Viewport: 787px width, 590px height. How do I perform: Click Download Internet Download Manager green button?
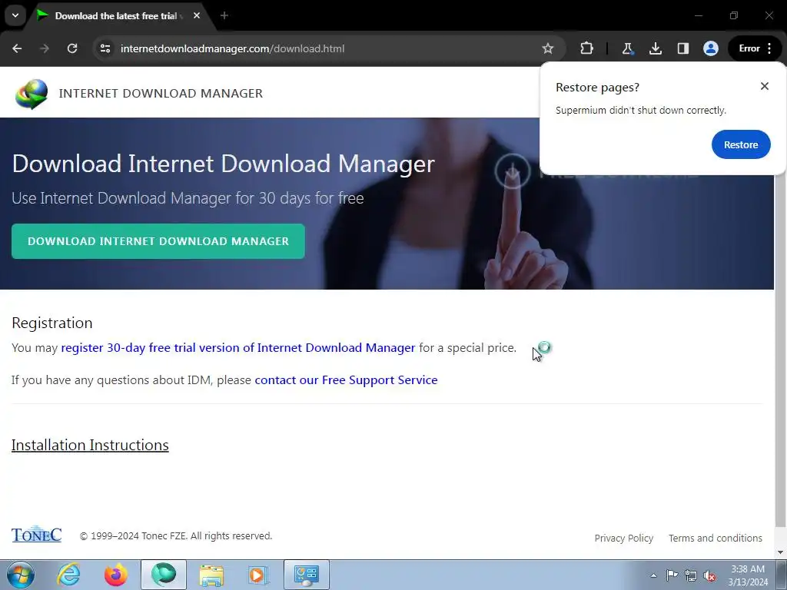(x=158, y=241)
